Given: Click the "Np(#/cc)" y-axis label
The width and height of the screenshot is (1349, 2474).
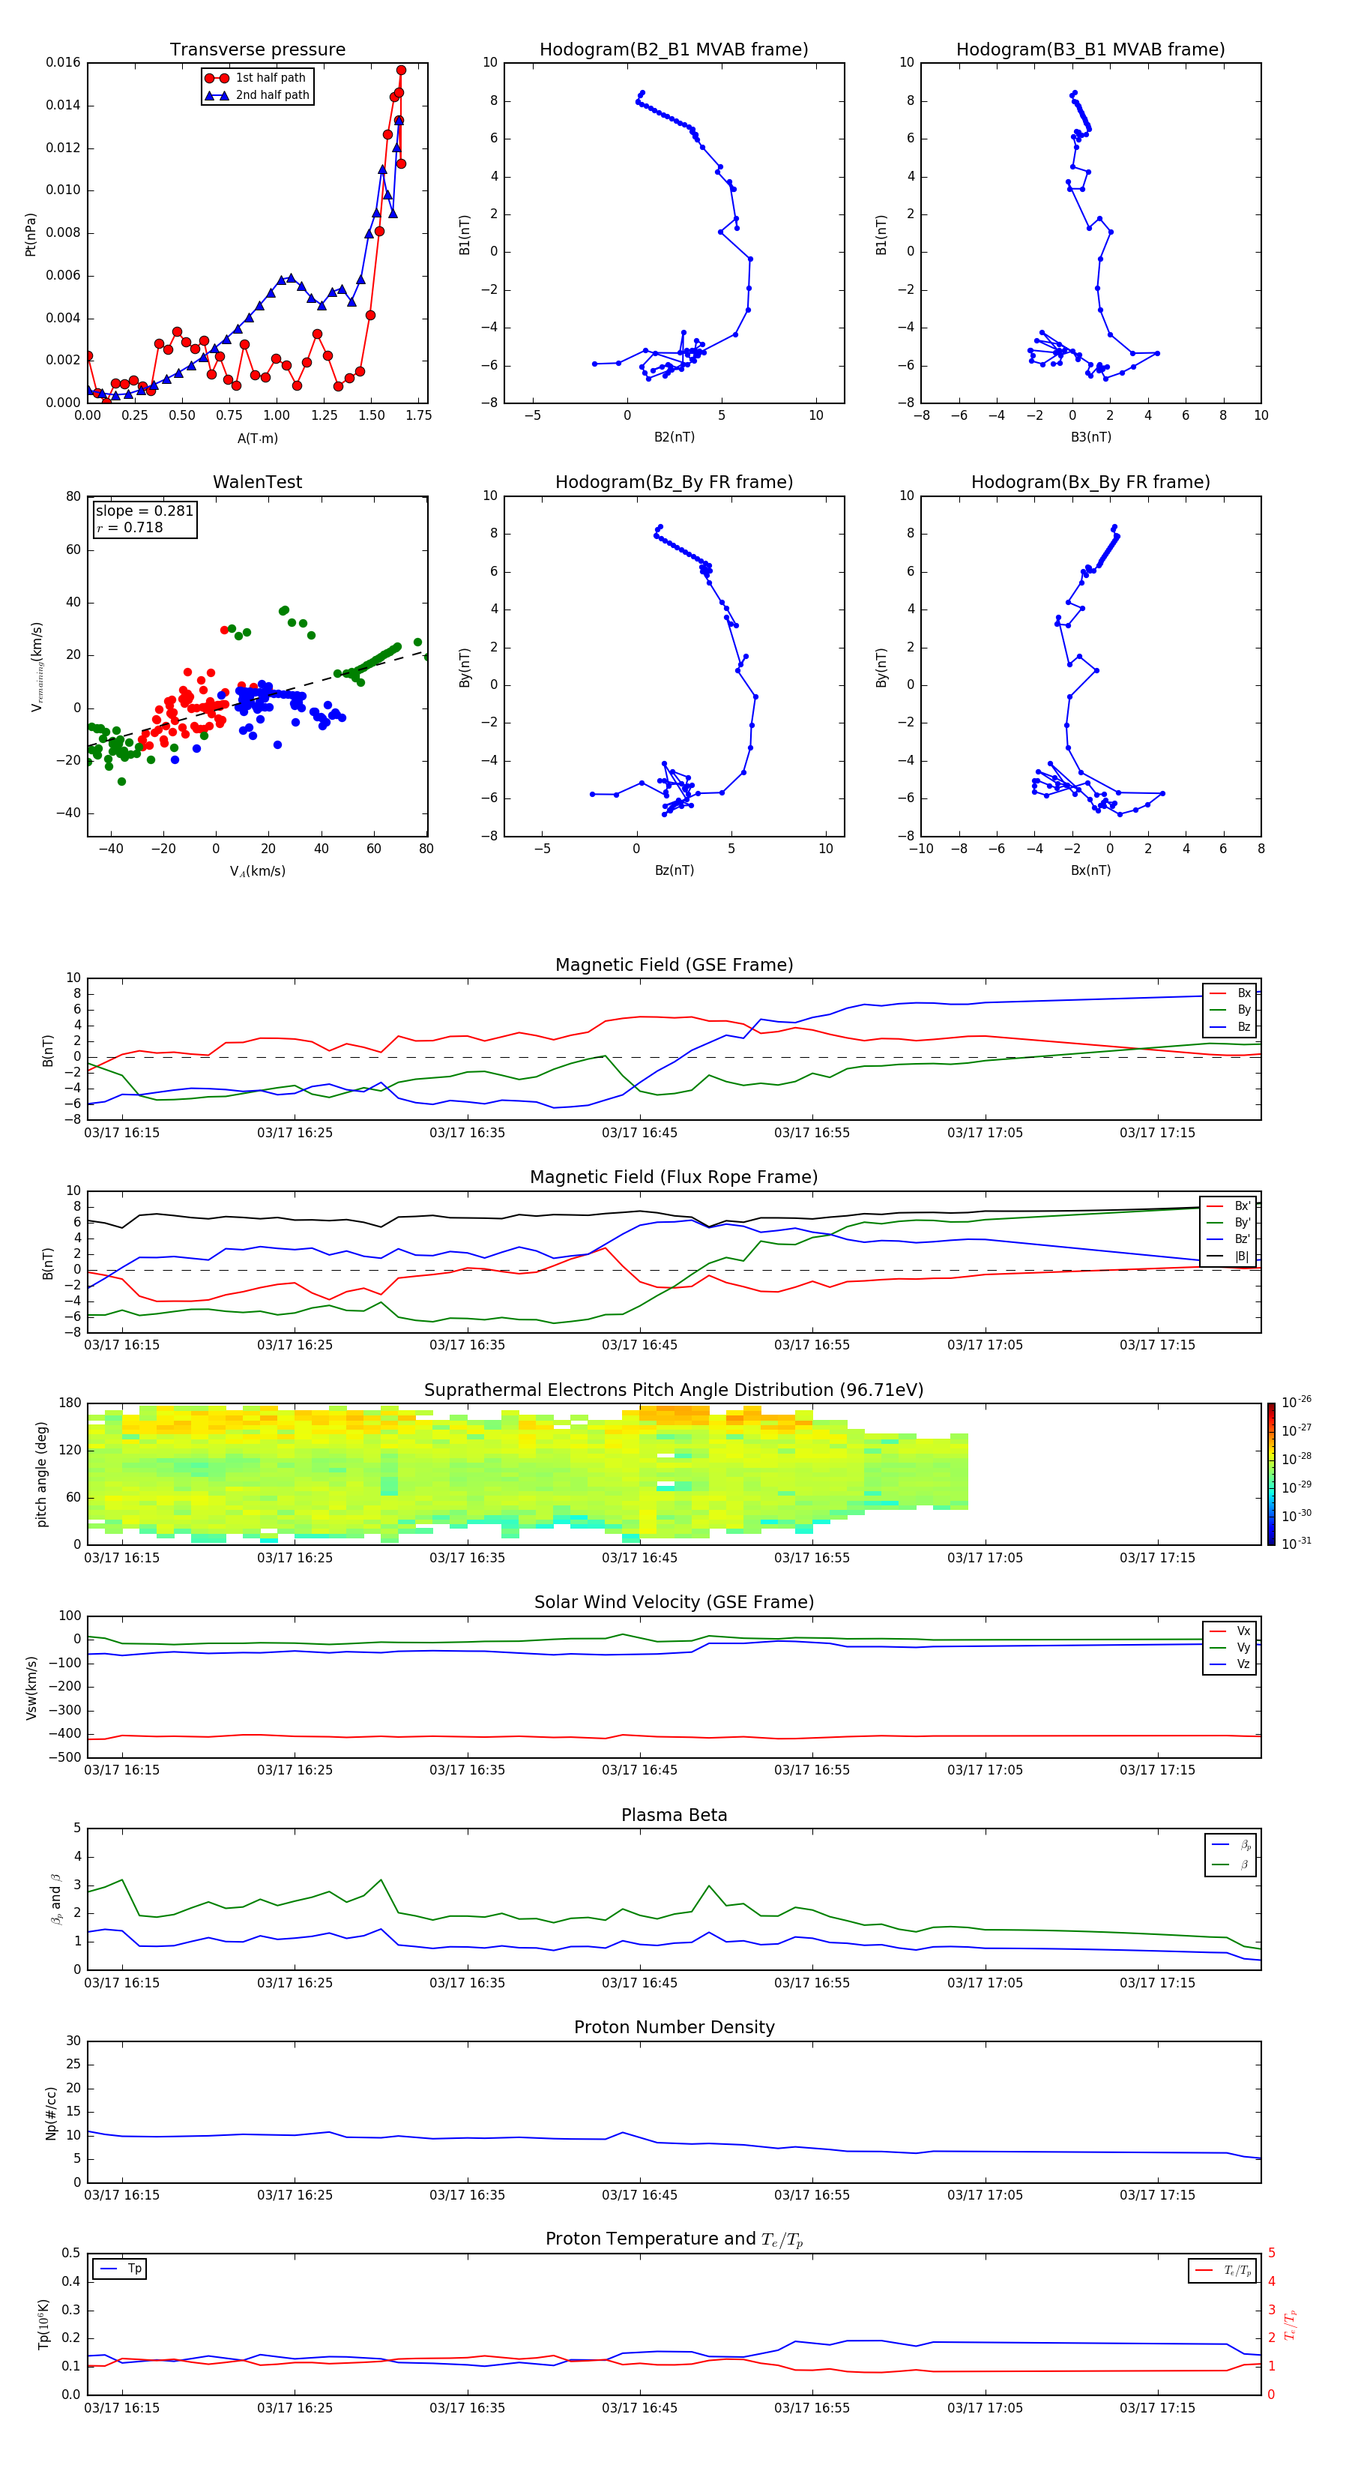Looking at the screenshot, I should coord(51,2113).
